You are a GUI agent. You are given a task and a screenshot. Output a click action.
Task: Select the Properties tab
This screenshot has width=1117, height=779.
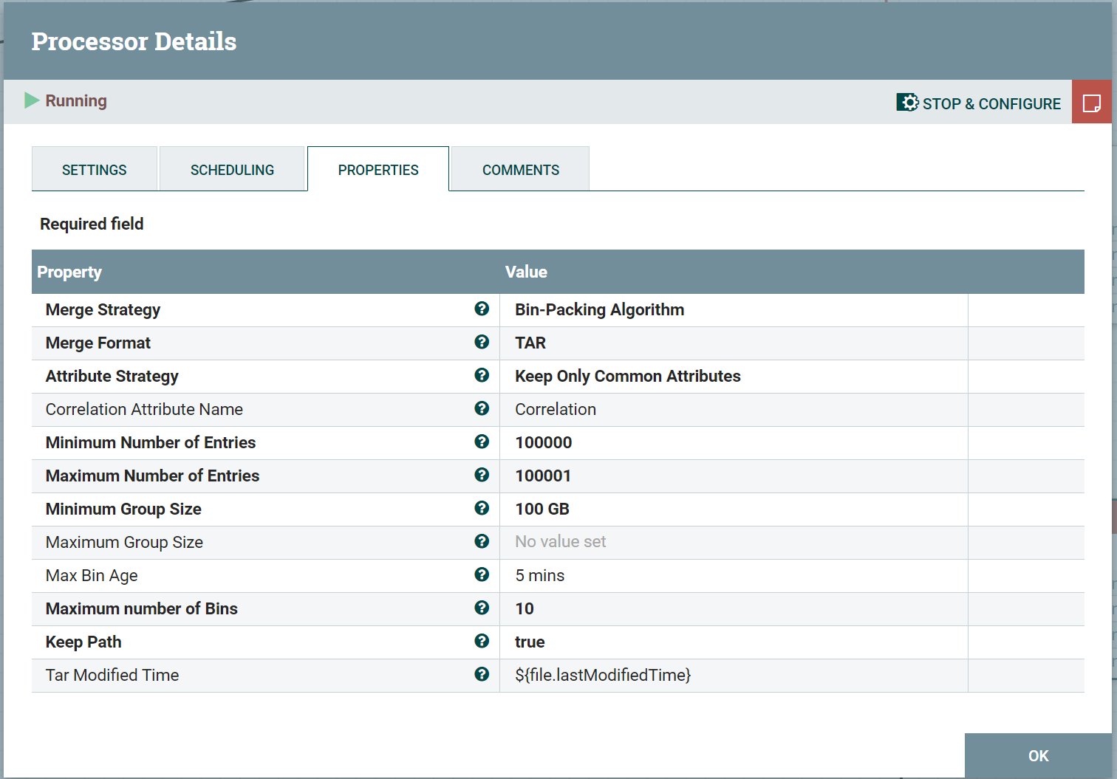tap(378, 169)
